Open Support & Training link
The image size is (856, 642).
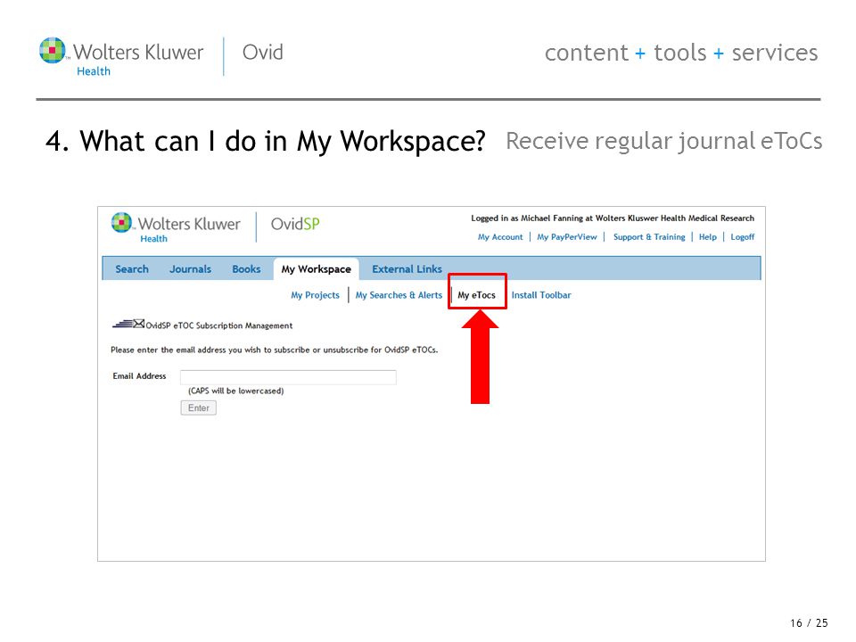click(649, 237)
